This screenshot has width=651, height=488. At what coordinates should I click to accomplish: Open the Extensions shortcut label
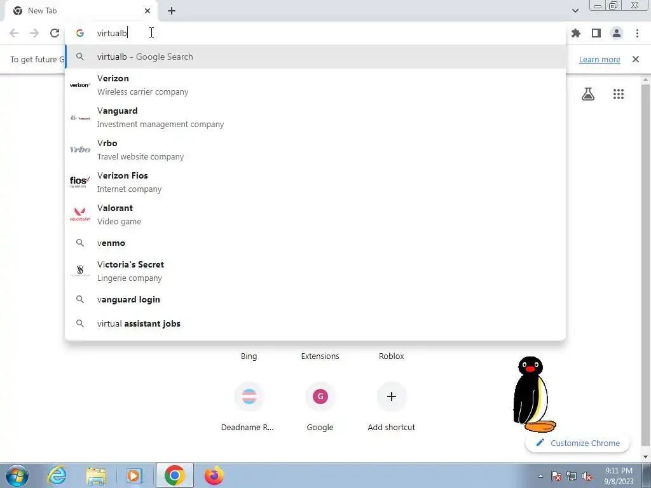320,356
